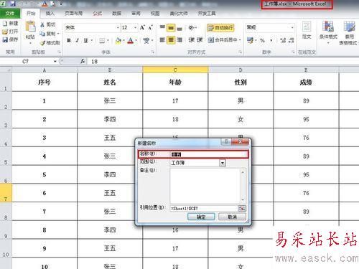Open the number format (常规) dropdown
This screenshot has height=269, width=359.
[292, 27]
